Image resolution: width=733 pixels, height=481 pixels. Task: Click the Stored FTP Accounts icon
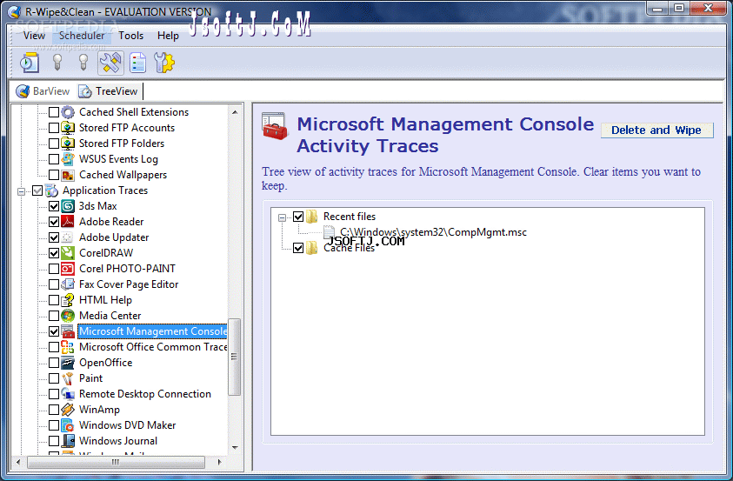[68, 128]
